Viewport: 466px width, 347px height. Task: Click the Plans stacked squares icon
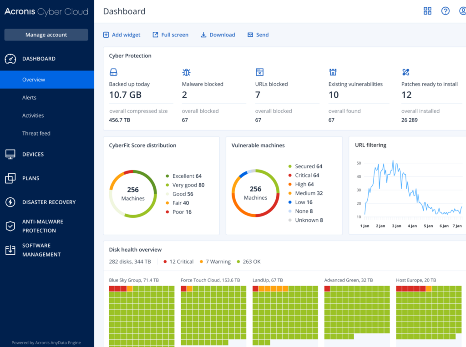[10, 178]
